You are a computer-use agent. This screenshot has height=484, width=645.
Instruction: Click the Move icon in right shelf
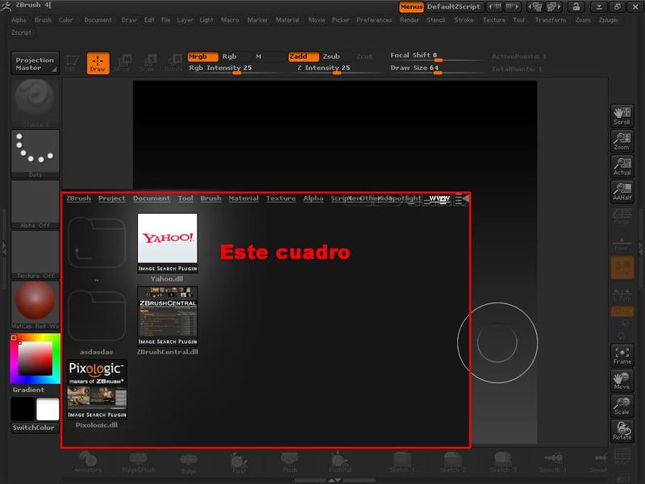(x=622, y=381)
